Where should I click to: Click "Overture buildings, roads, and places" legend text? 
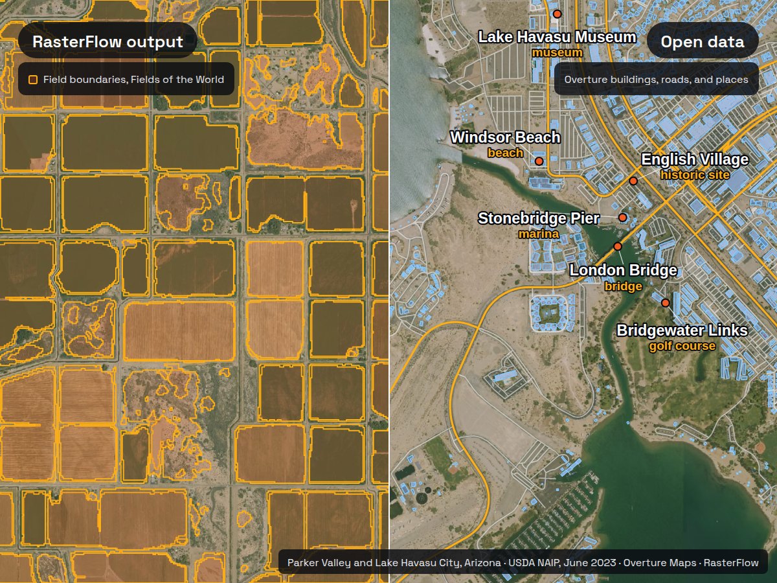pos(657,80)
